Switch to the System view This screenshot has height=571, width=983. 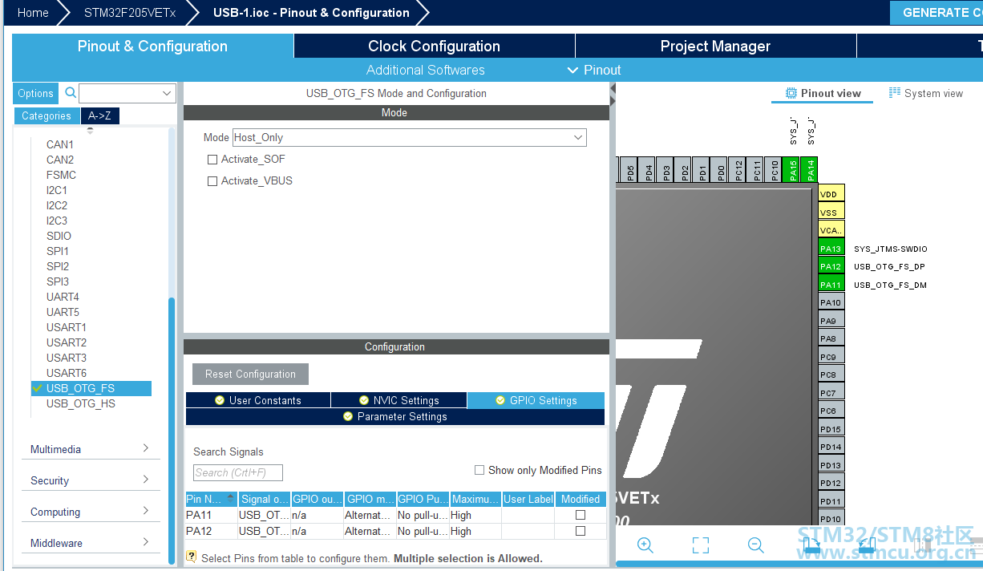click(x=926, y=94)
